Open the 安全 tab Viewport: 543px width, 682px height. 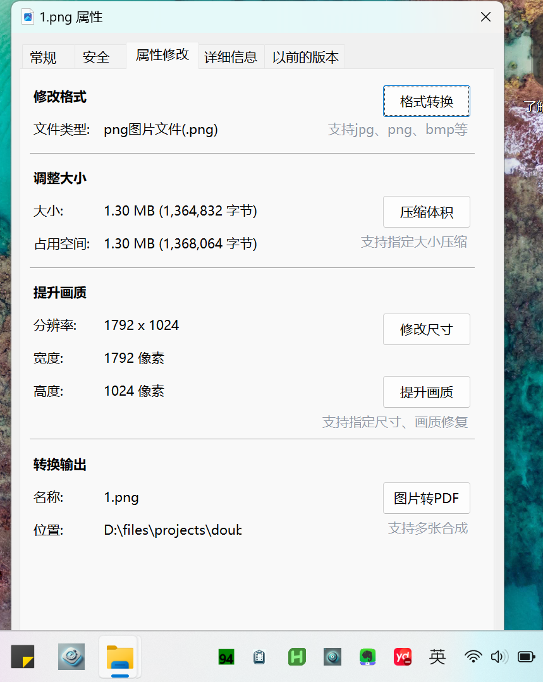[96, 58]
